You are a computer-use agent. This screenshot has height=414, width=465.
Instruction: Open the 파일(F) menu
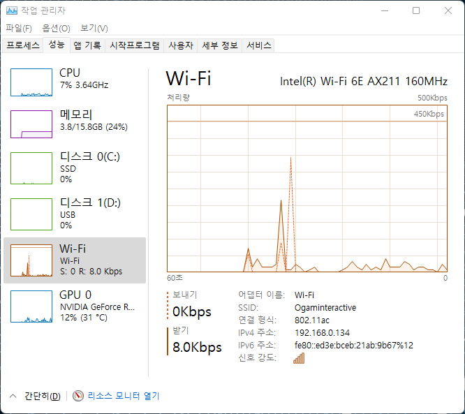[19, 28]
